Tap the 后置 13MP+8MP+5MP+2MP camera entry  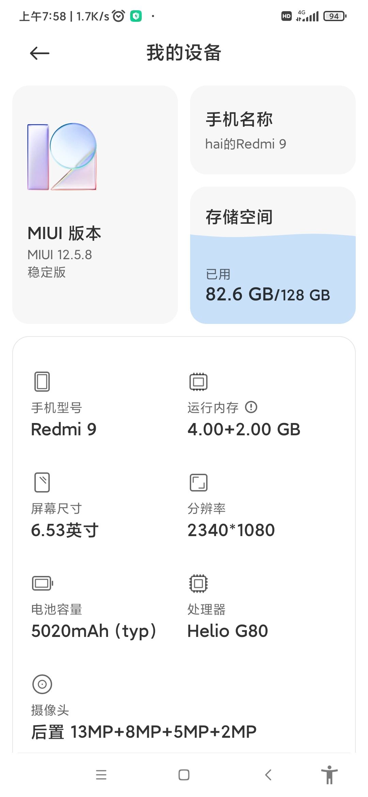coord(144,732)
